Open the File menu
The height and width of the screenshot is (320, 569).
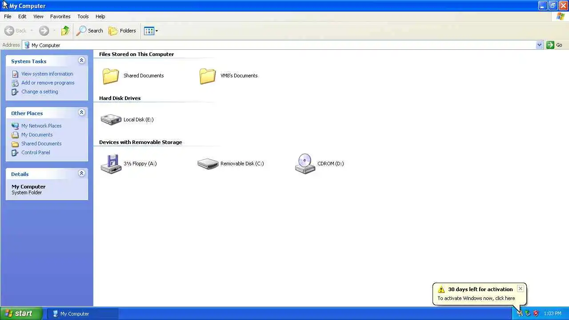coord(8,16)
